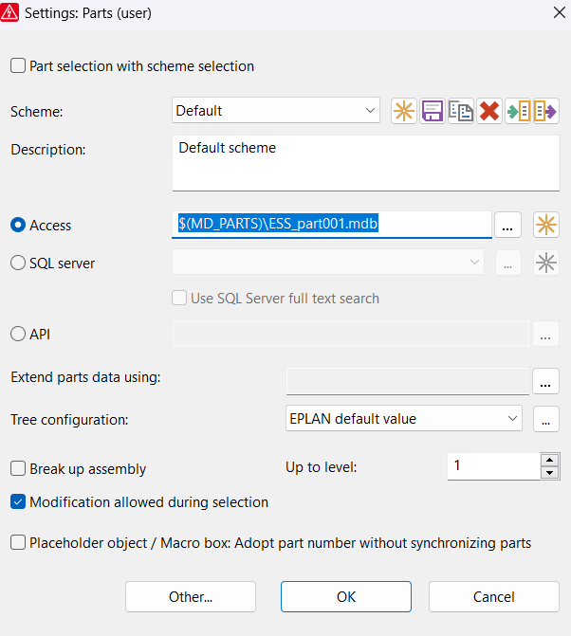Click the Description text box
Screen dimensions: 571x636
click(366, 163)
